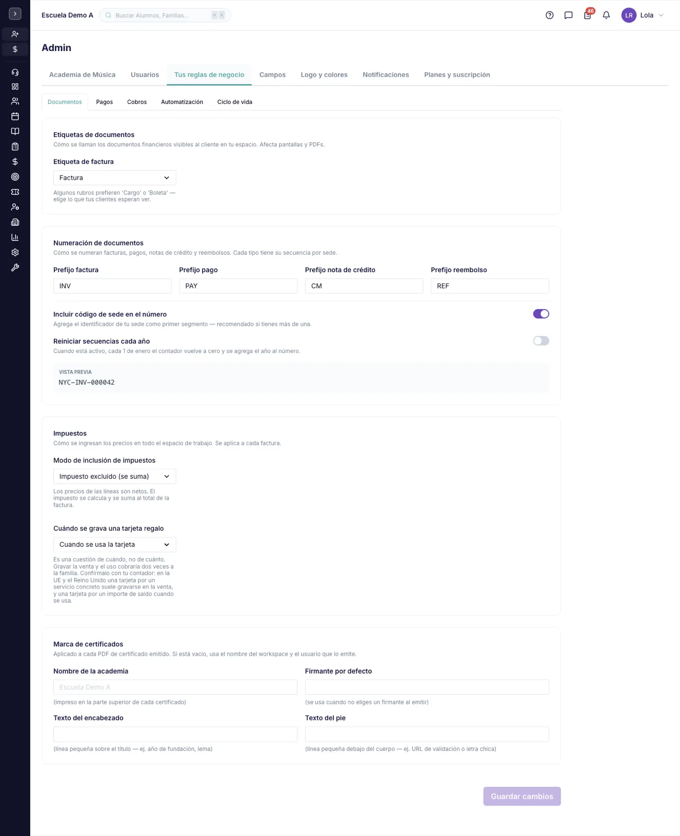Open the help question-mark icon

pos(549,15)
